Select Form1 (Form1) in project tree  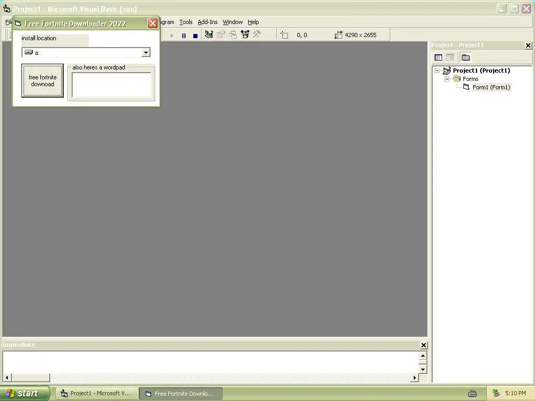(491, 87)
